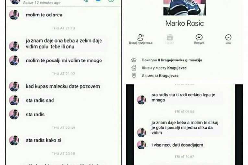
Task: Open the profile photo above the name
Action: (x=184, y=7)
